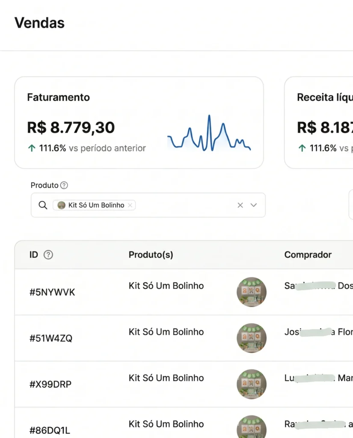Open product thumbnail for order #51W4ZQ
The image size is (353, 438).
(x=252, y=338)
